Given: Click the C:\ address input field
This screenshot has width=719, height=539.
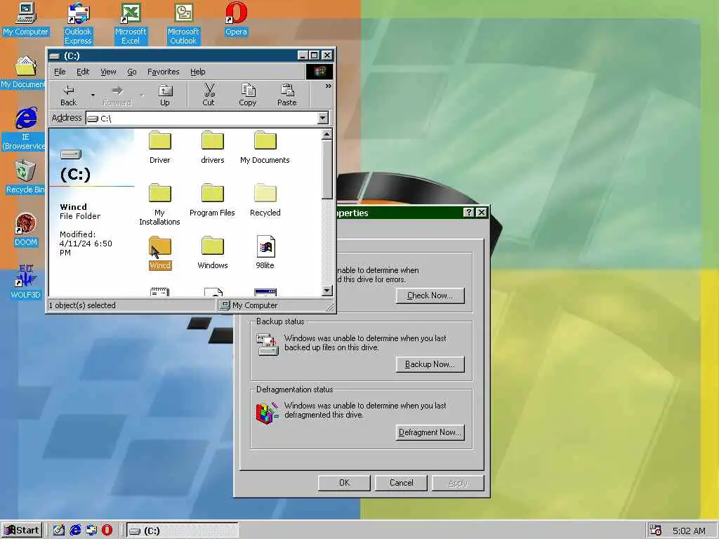Looking at the screenshot, I should pos(202,118).
